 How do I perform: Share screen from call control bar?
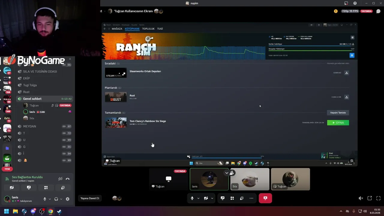click(223, 198)
